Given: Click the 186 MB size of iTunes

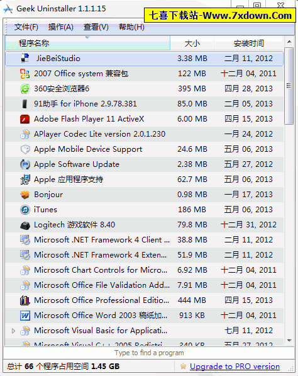Looking at the screenshot, I should [x=192, y=209].
